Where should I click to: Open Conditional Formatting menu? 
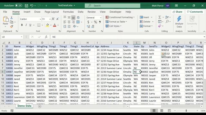pyautogui.click(x=120, y=17)
